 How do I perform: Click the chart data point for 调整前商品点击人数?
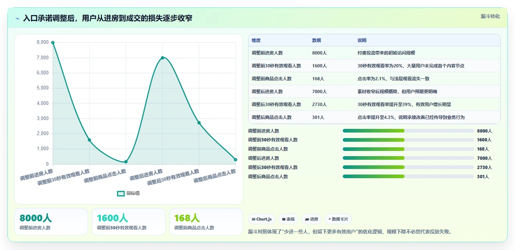[126, 162]
